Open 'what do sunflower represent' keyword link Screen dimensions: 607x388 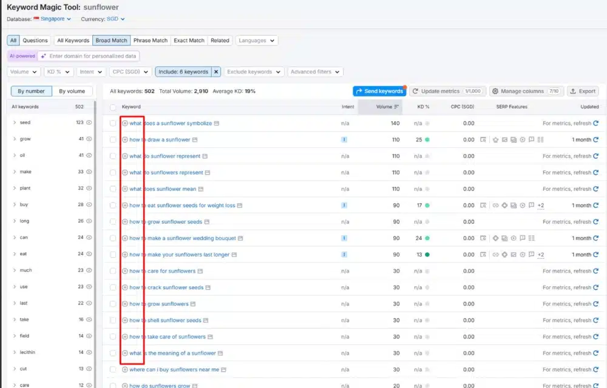click(x=165, y=156)
